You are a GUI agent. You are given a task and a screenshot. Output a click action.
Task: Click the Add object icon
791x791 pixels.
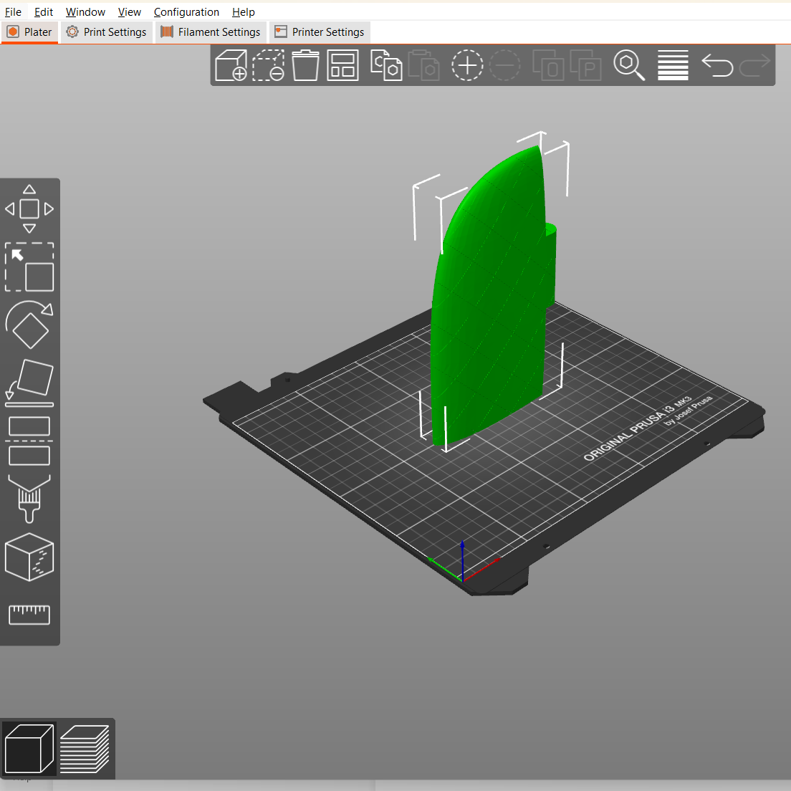[231, 65]
